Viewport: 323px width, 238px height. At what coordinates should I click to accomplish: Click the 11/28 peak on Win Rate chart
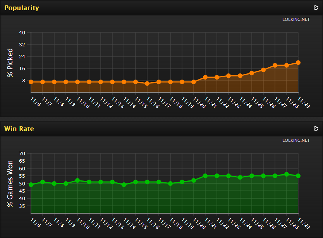pyautogui.click(x=287, y=174)
